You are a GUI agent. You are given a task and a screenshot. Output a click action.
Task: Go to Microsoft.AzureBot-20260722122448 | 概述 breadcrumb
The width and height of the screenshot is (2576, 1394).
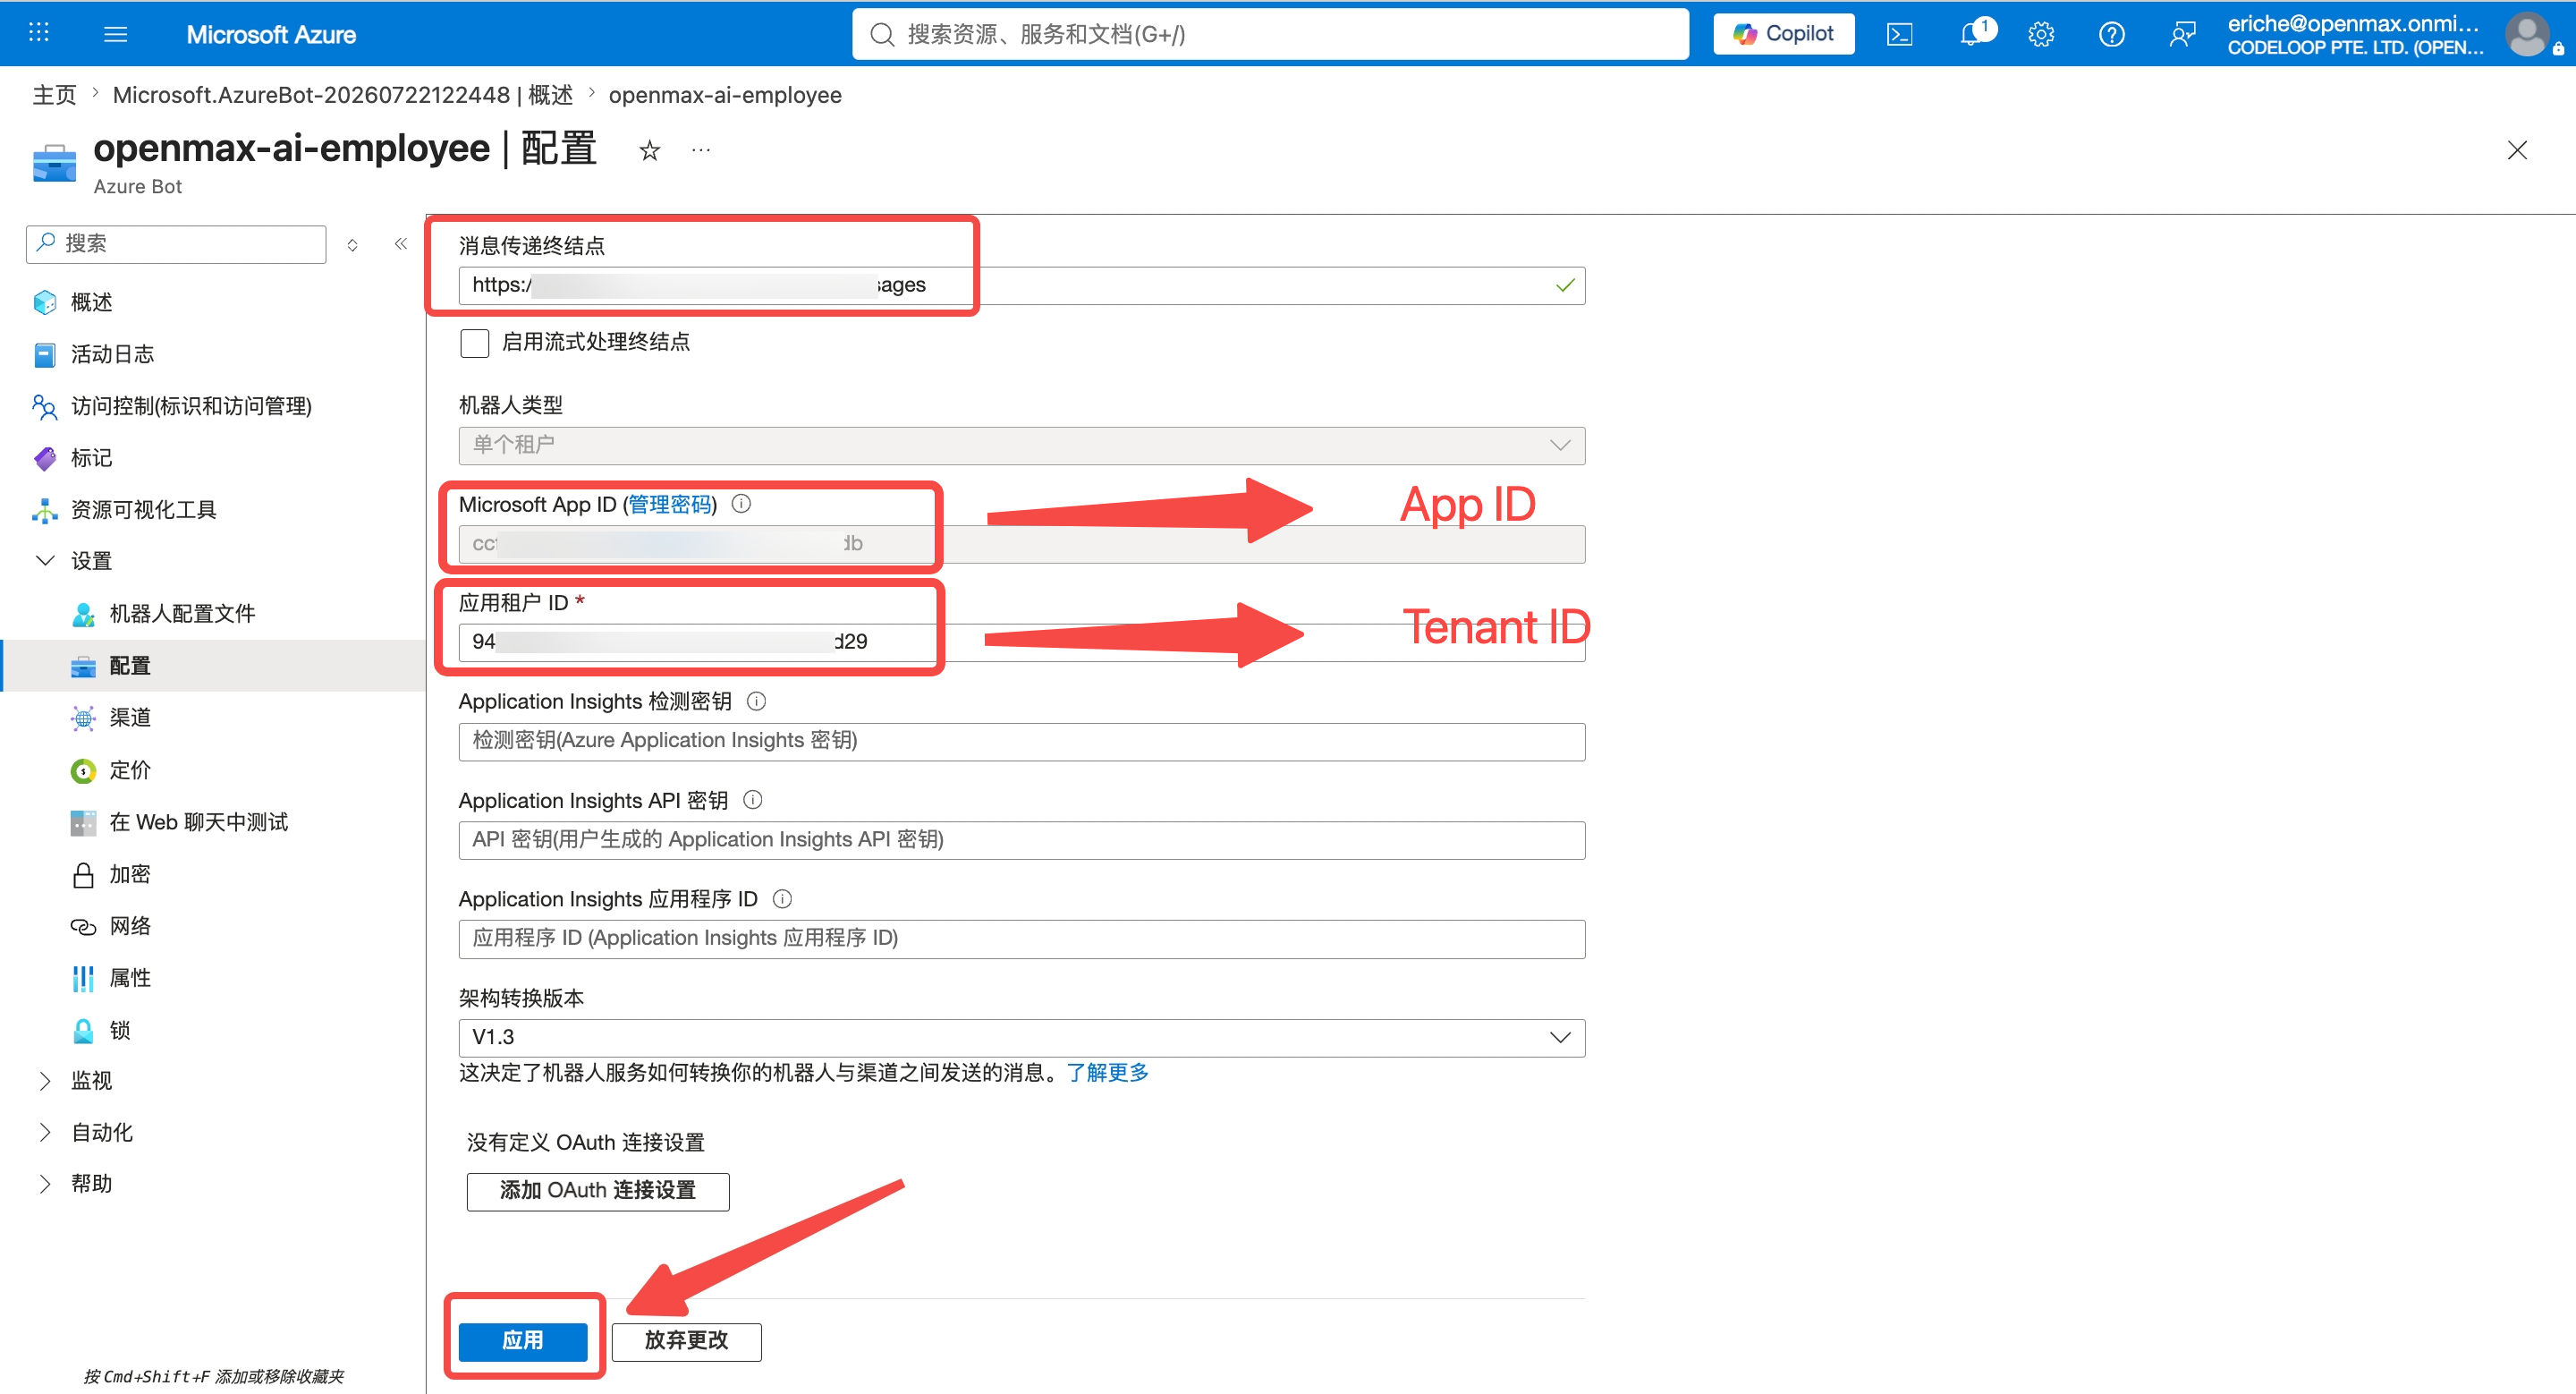[343, 95]
